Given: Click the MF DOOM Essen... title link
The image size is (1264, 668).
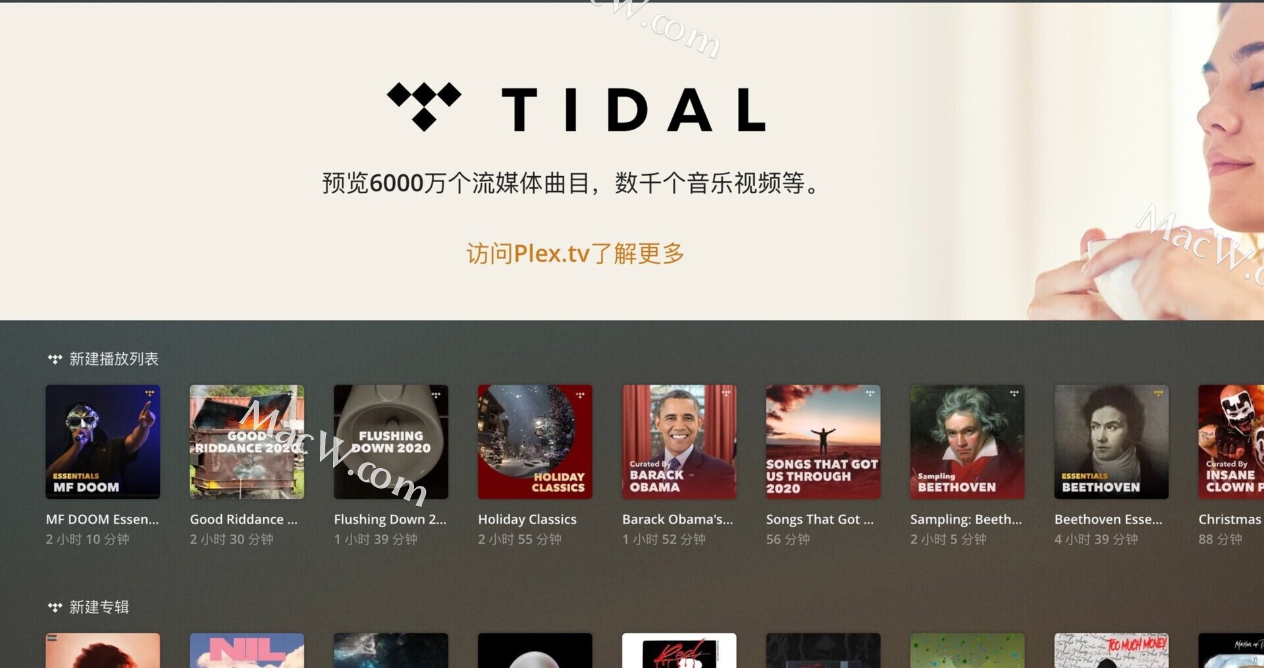Looking at the screenshot, I should tap(102, 519).
